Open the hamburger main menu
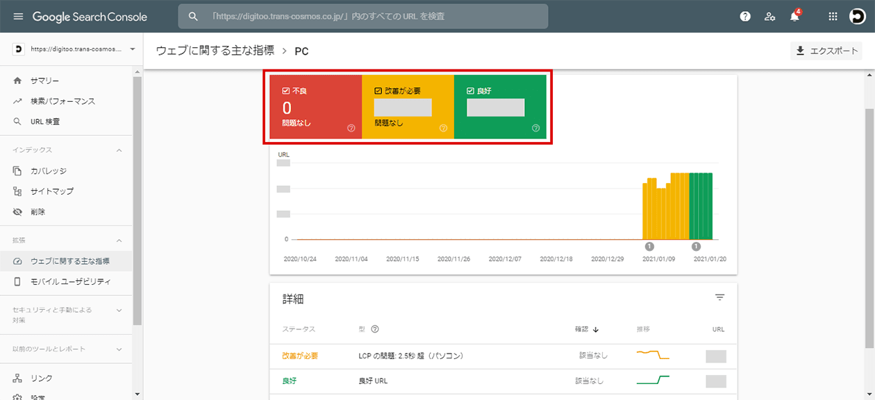Screen dimensions: 875x400 coord(18,16)
